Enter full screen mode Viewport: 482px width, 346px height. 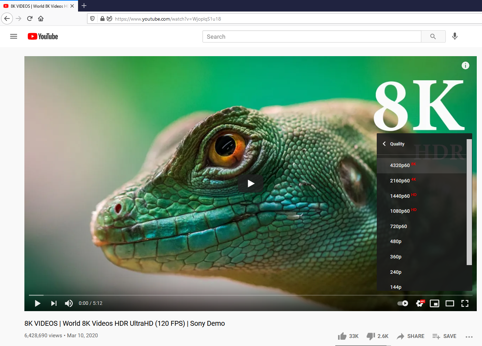click(465, 303)
